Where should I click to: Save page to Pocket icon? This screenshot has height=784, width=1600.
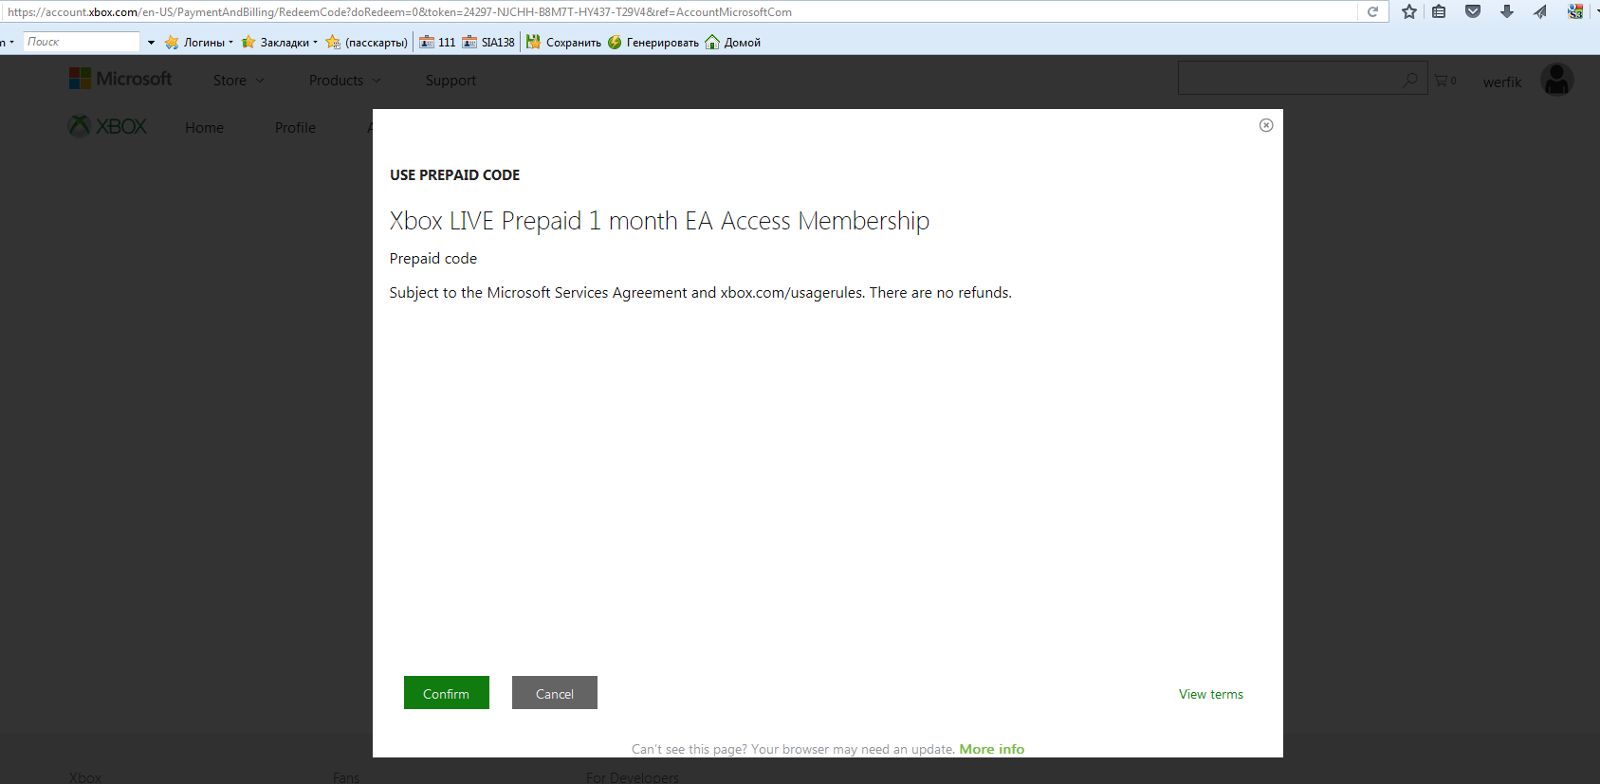point(1473,11)
